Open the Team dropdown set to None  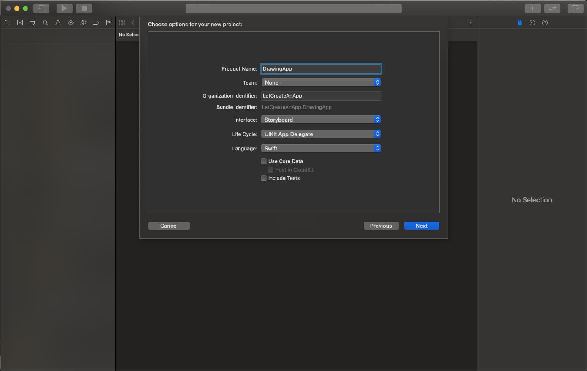(321, 82)
